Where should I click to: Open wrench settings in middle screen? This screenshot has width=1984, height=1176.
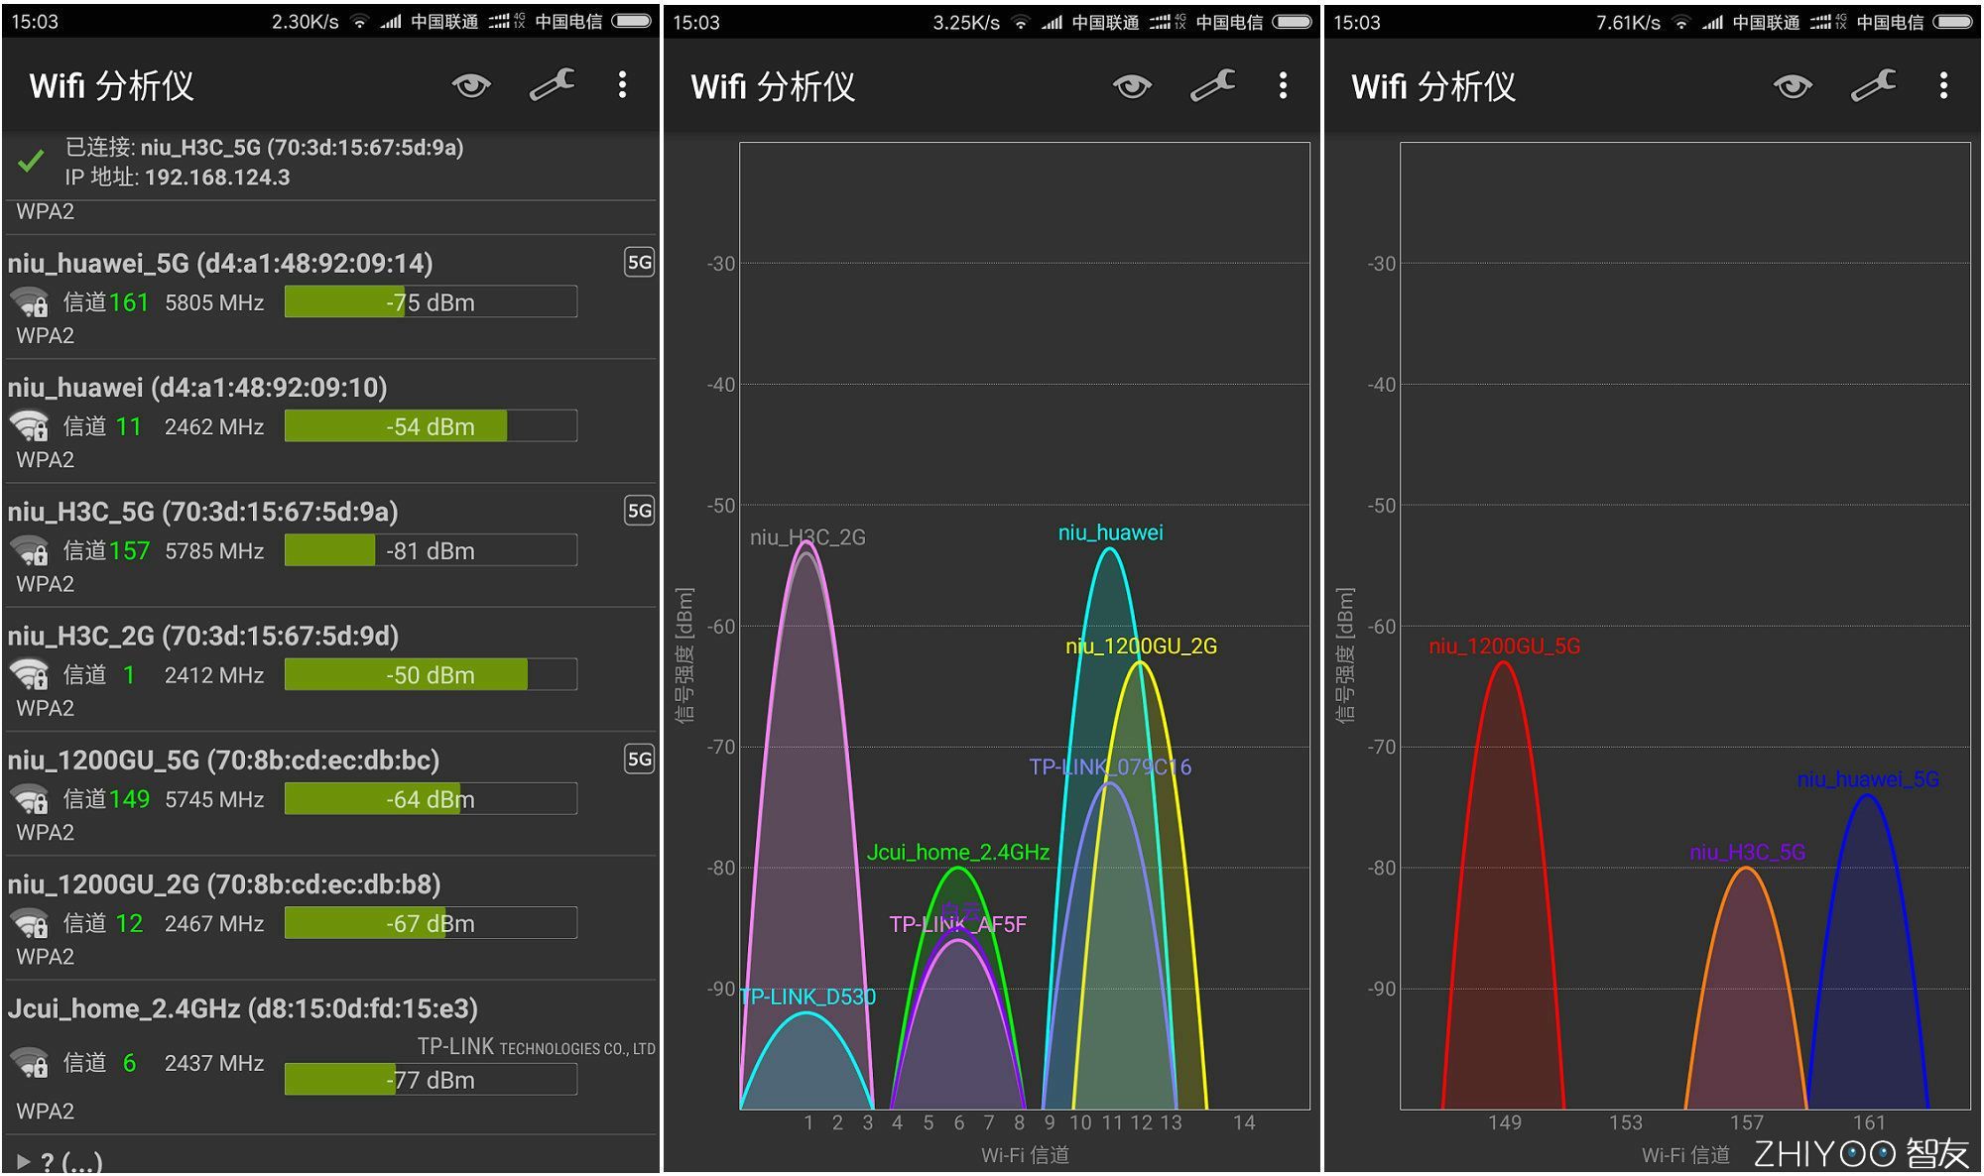(x=1212, y=85)
